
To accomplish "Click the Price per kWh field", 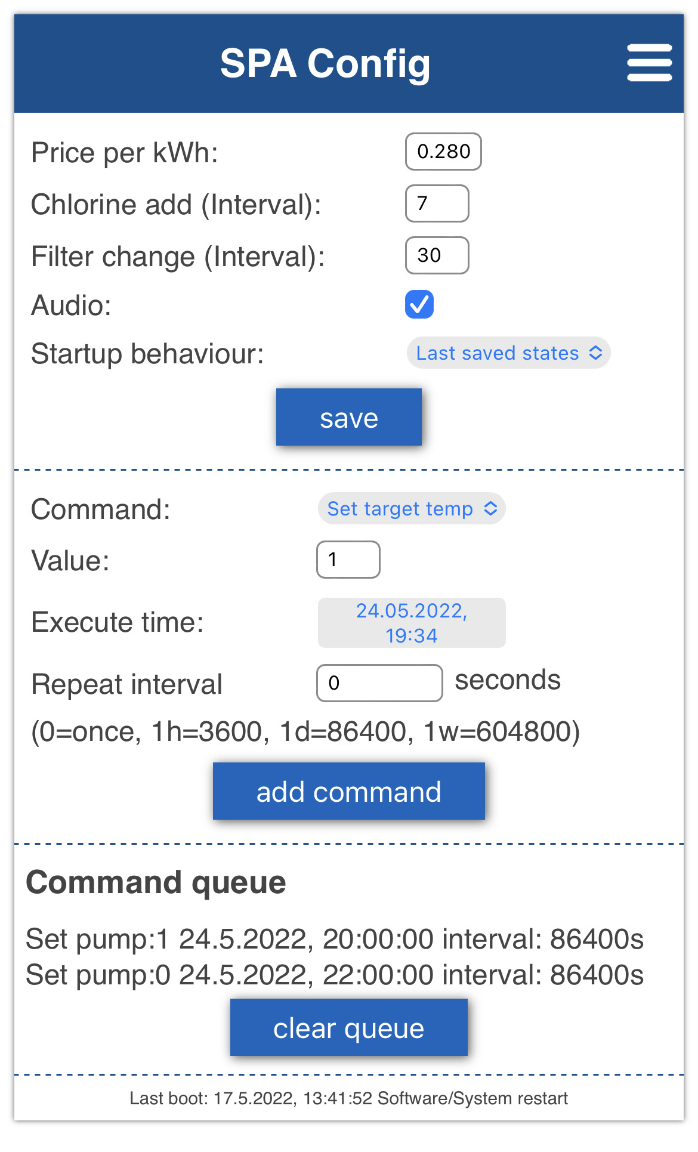I will 443,152.
